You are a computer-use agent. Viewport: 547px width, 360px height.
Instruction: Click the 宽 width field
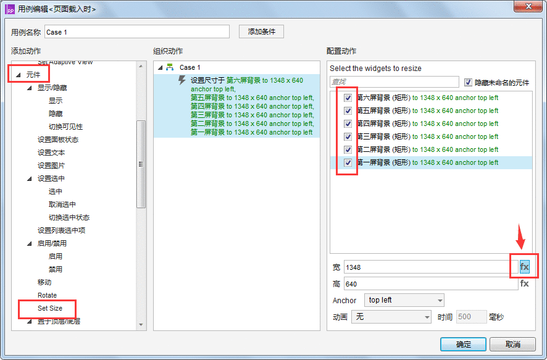[x=431, y=267]
